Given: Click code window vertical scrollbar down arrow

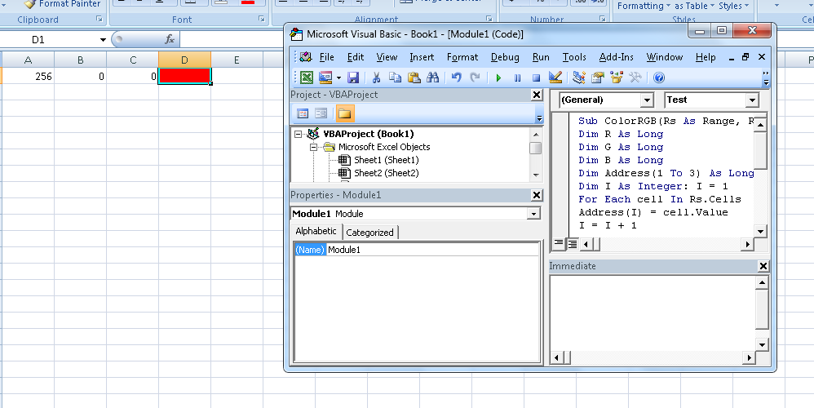Looking at the screenshot, I should pos(760,232).
